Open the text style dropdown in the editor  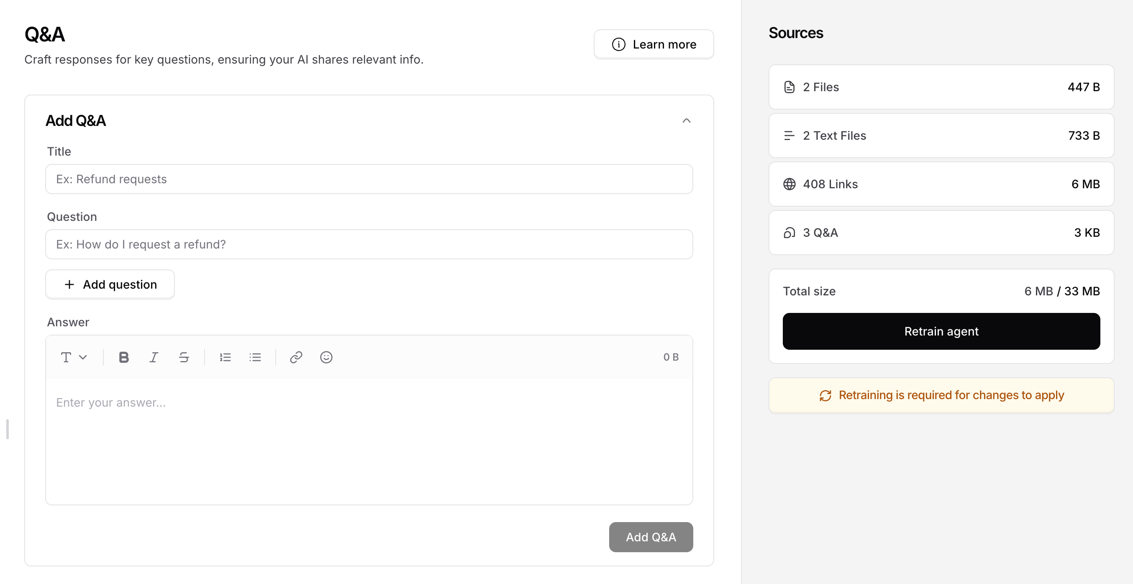73,357
